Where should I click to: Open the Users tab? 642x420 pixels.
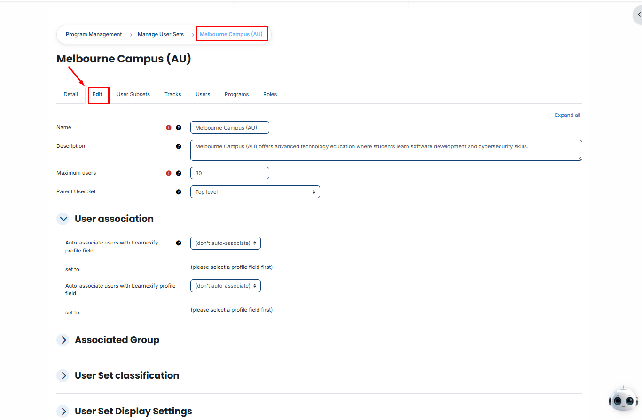pyautogui.click(x=203, y=94)
